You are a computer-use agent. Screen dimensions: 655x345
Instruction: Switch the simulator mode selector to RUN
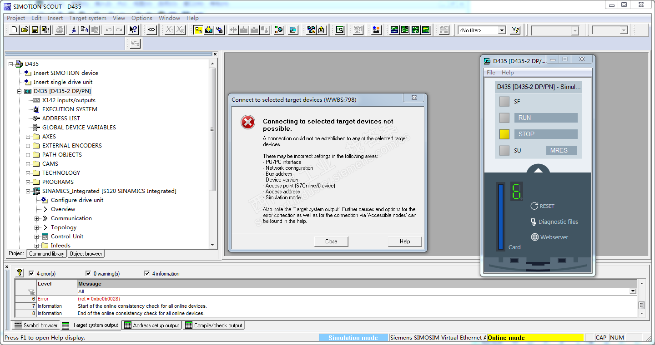(546, 118)
